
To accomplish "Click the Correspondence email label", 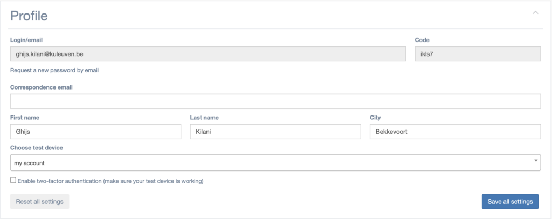I will point(42,87).
